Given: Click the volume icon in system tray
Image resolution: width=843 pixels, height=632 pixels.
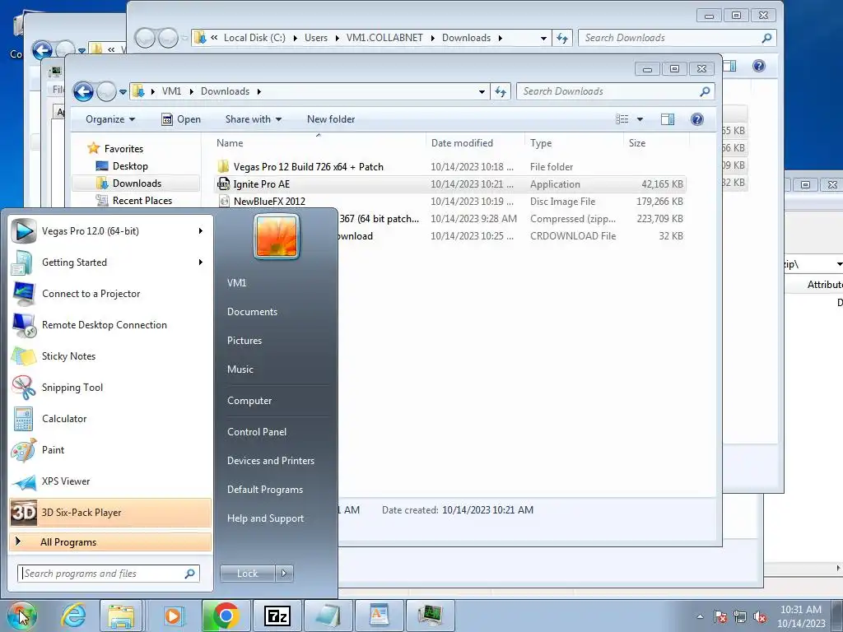Looking at the screenshot, I should pyautogui.click(x=760, y=617).
